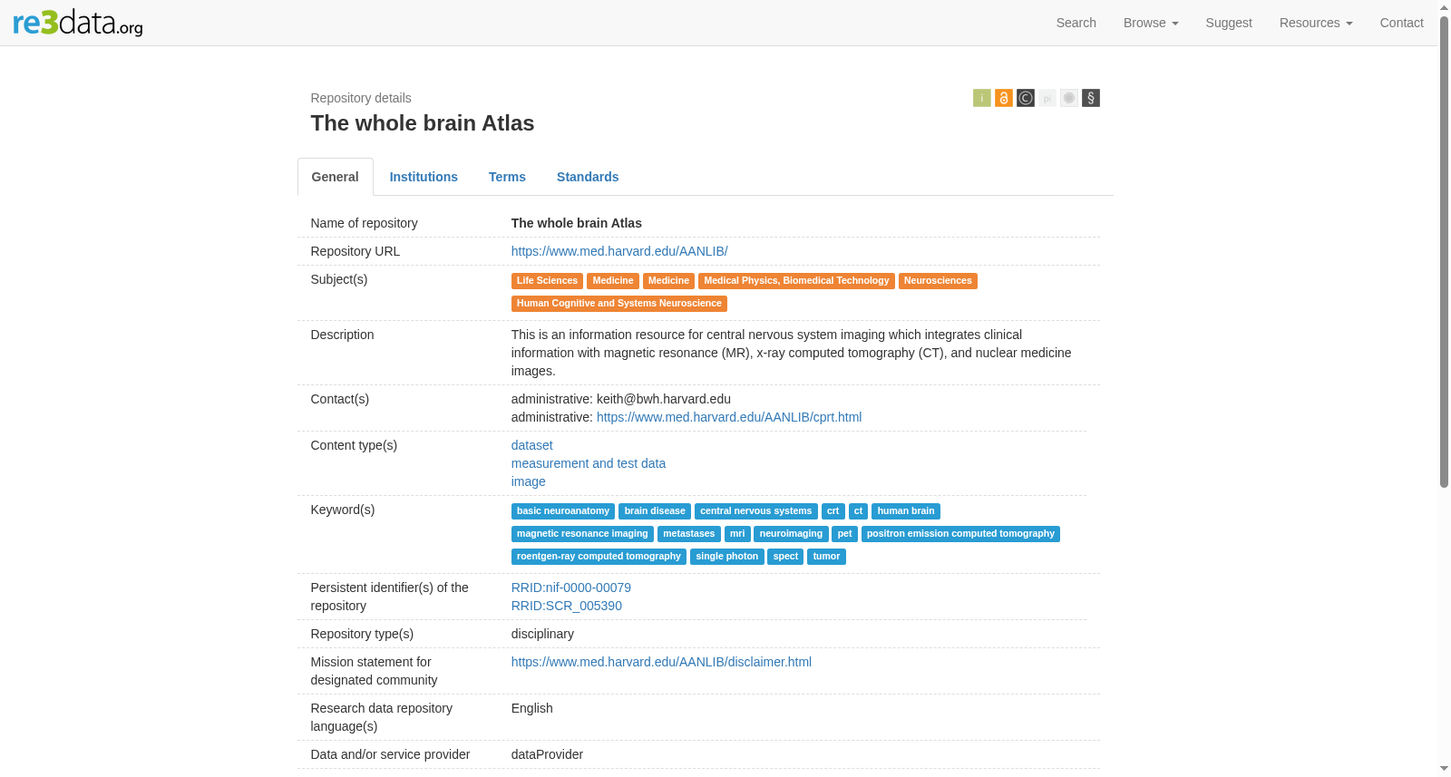Image resolution: width=1451 pixels, height=777 pixels.
Task: Click the positron emission computed tomography tag
Action: pyautogui.click(x=960, y=534)
